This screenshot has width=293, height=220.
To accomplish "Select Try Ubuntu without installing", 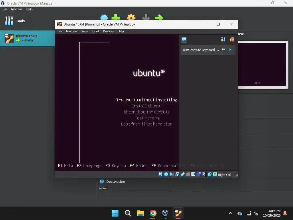I will [x=146, y=100].
